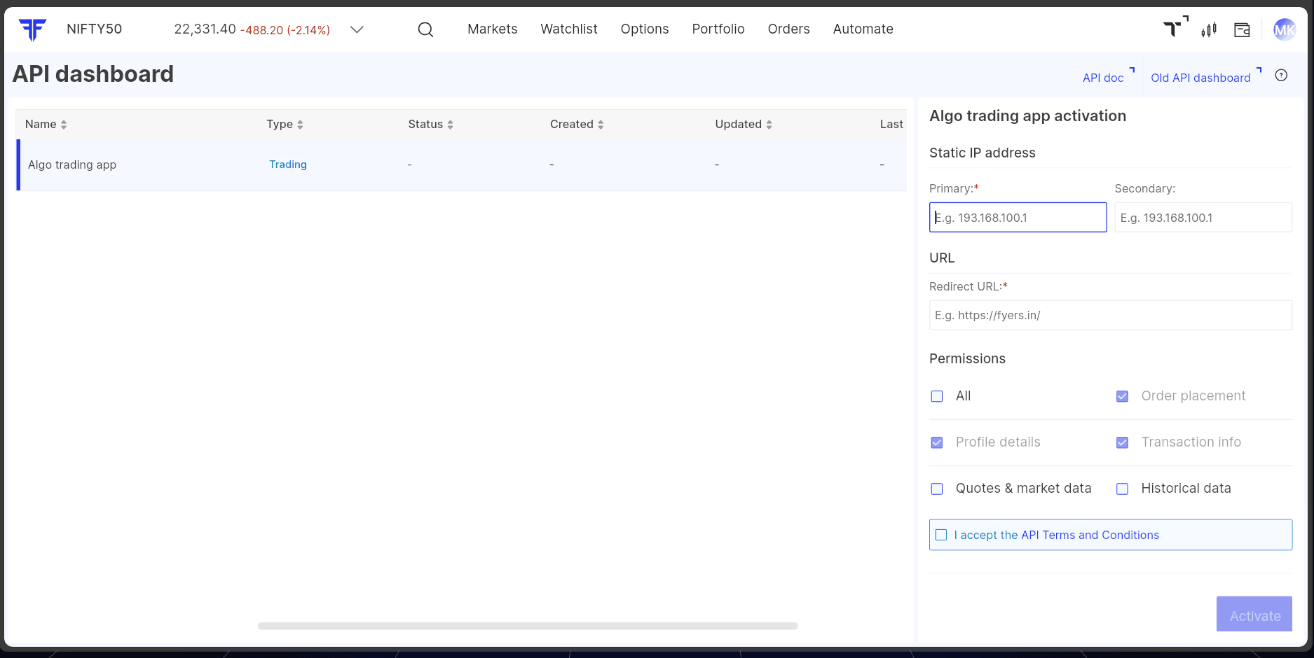This screenshot has width=1314, height=658.
Task: Open the wallet funds icon
Action: pos(1242,29)
